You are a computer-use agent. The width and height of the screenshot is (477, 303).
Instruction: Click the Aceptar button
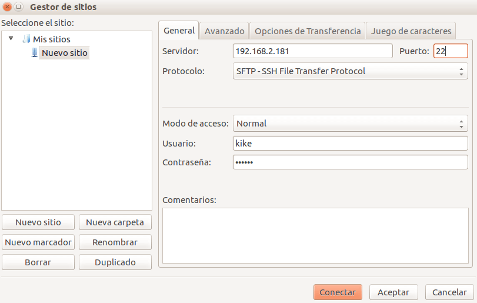click(393, 292)
